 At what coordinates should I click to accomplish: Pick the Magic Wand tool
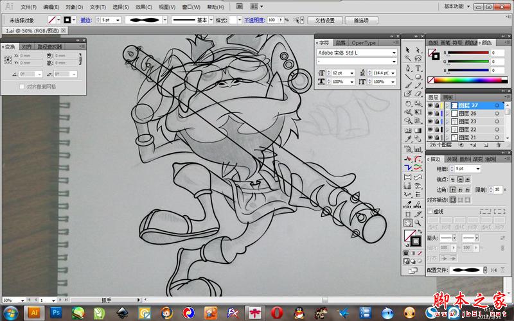point(408,58)
